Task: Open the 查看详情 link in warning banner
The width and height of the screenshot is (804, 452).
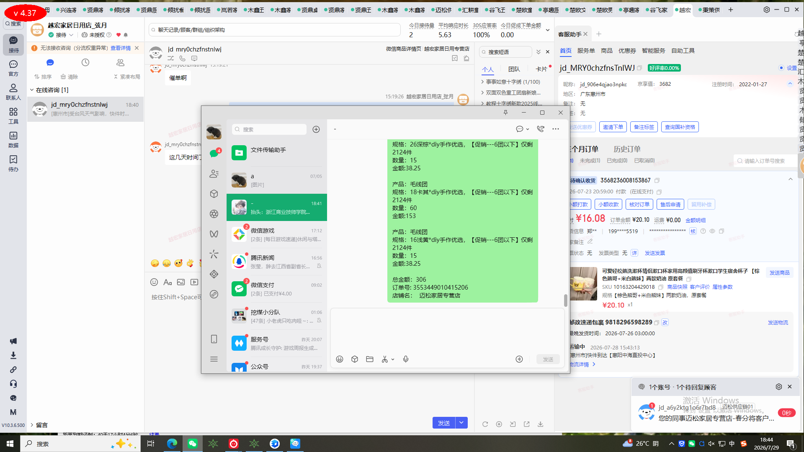Action: 121,48
